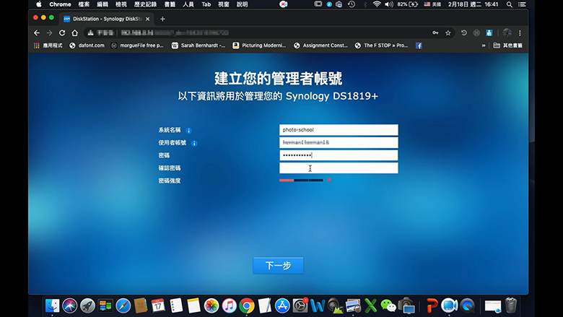563x317 pixels.
Task: Open Spotlight search in the menu bar
Action: [x=509, y=4]
